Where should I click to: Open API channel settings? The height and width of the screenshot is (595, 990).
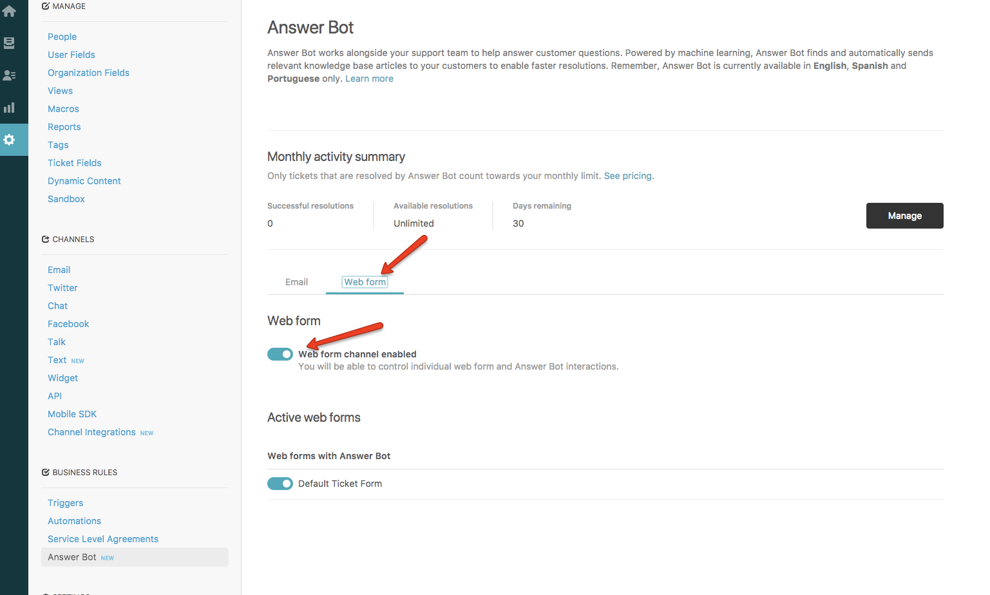tap(55, 396)
